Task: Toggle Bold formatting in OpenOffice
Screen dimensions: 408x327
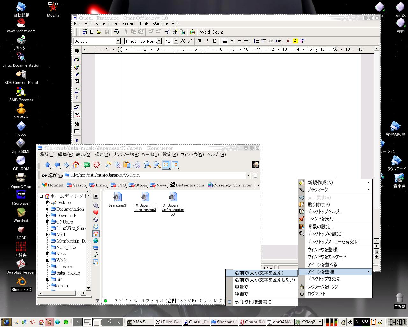Action: pos(200,41)
